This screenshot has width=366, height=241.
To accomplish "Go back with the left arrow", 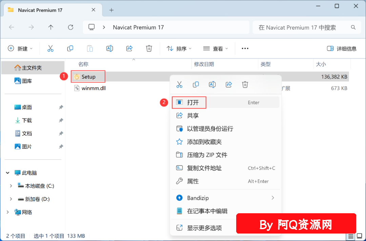I will [12, 27].
